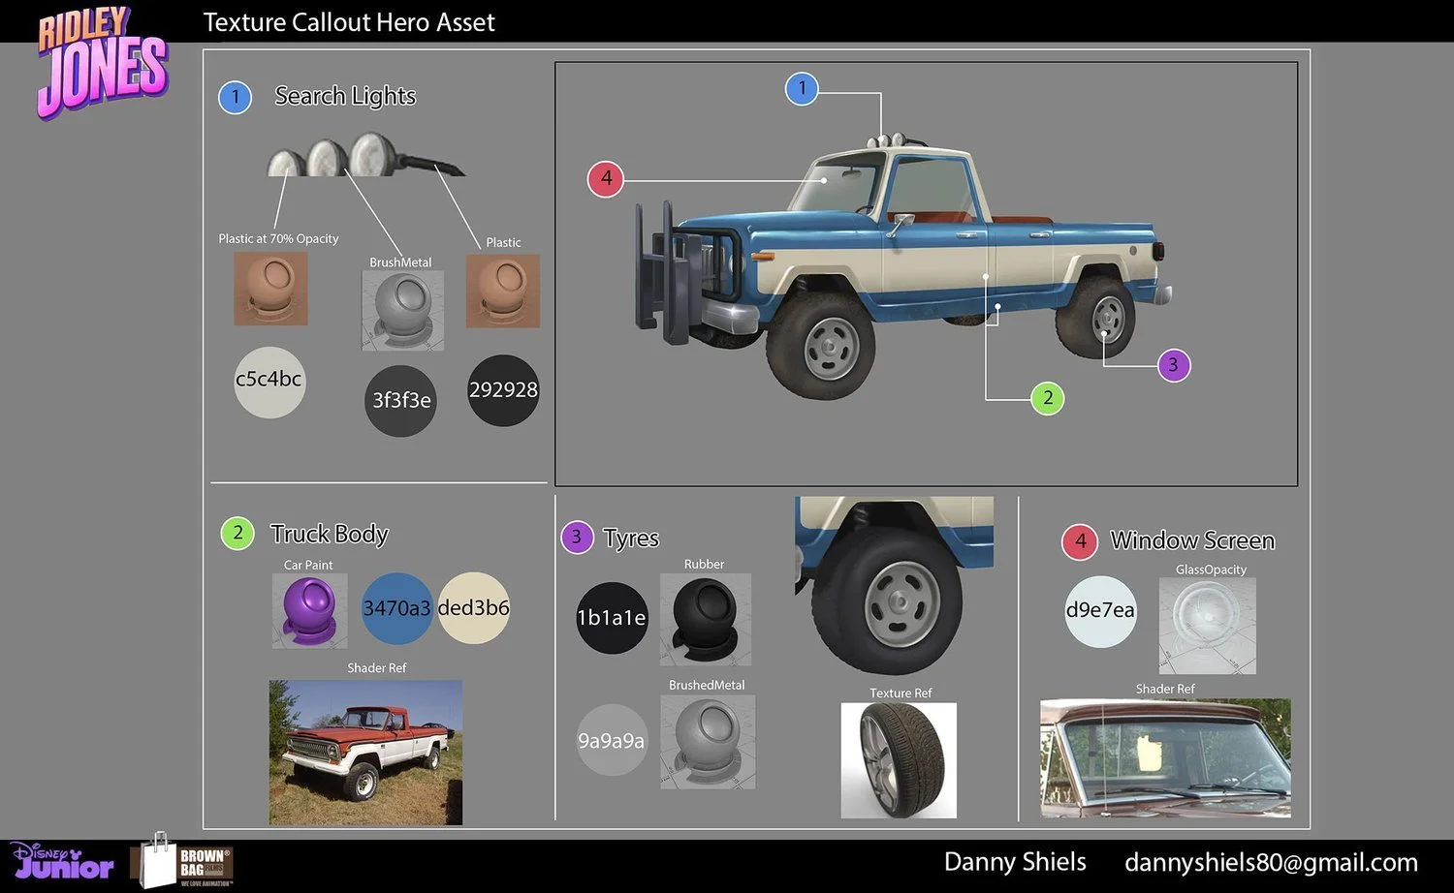
Task: Select green 2 badge beside Truck Body heading
Action: coord(237,533)
